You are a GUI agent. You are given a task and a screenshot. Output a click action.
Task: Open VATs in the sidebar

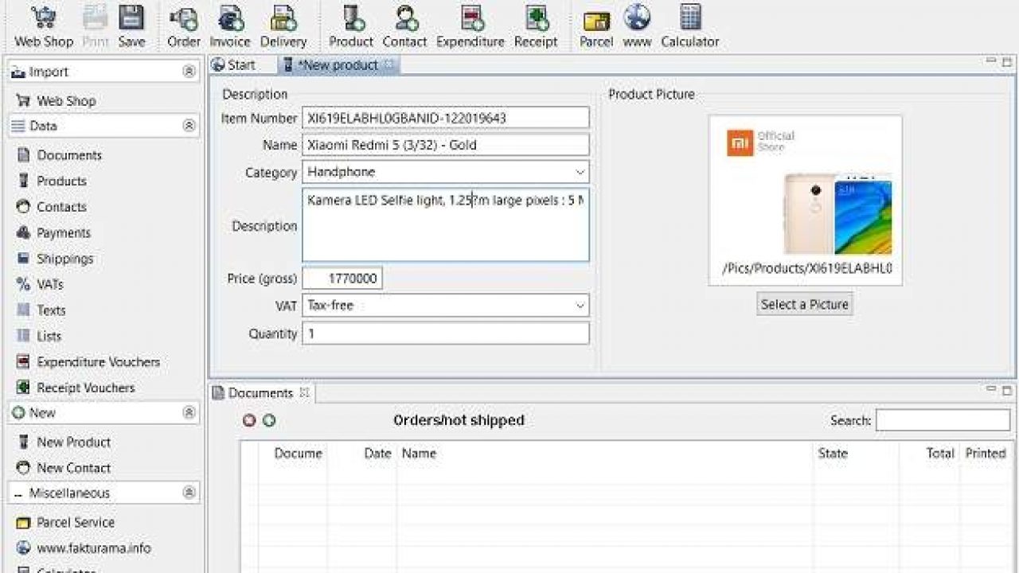[x=40, y=284]
